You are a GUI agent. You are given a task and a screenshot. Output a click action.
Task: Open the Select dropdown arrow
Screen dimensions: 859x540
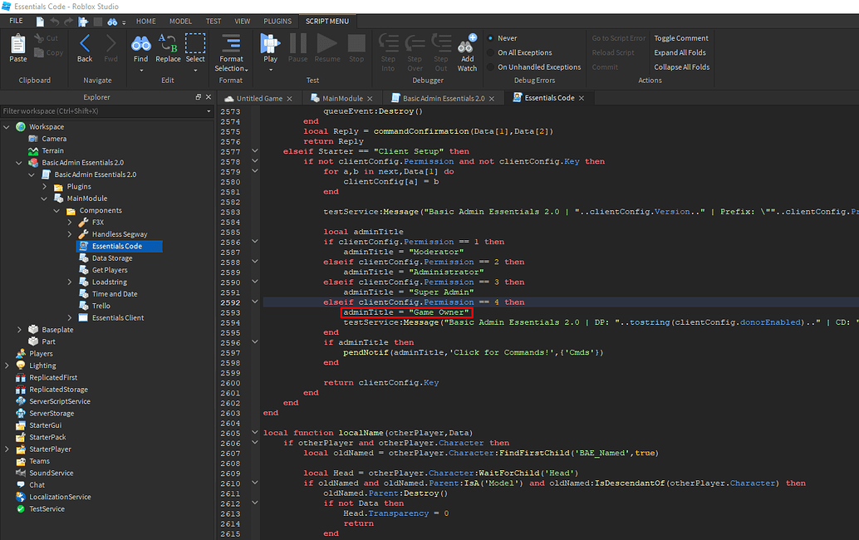coord(195,70)
